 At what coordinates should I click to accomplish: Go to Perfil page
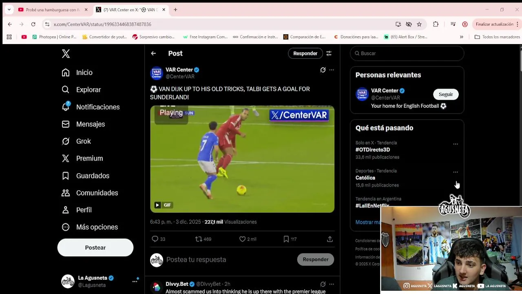(x=77, y=209)
